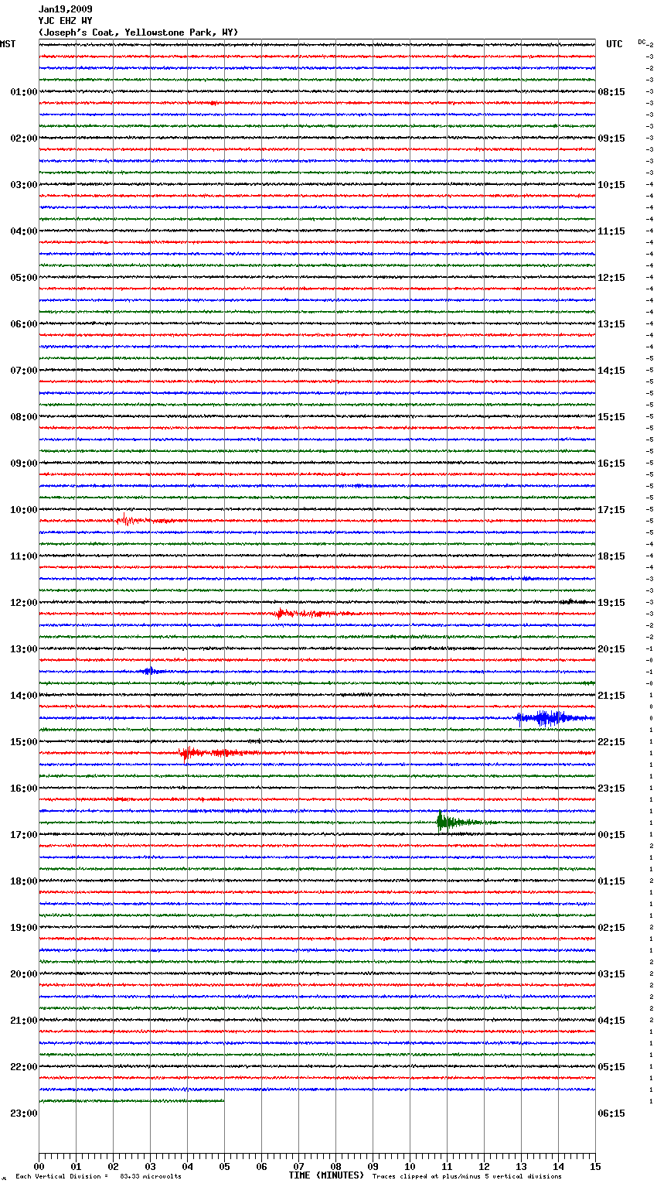The image size is (657, 1187).
Task: Click the 14:15 UTC time label
Action: [611, 371]
